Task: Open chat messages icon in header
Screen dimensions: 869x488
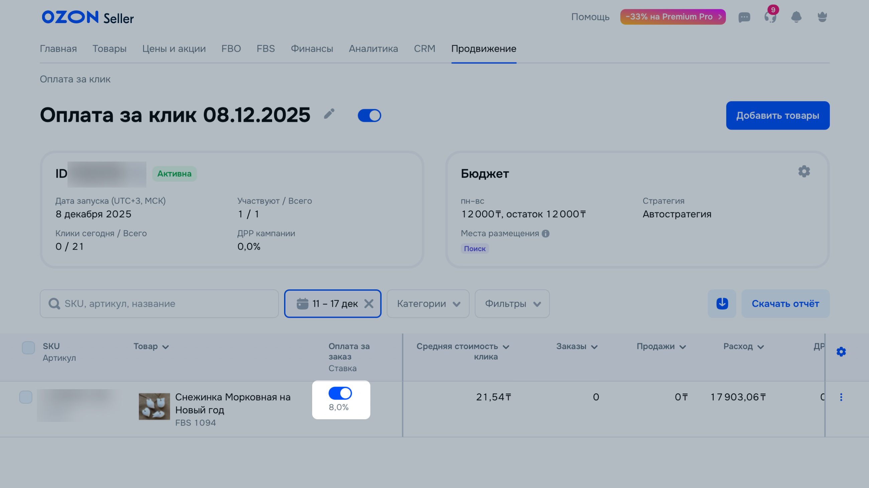Action: [744, 17]
